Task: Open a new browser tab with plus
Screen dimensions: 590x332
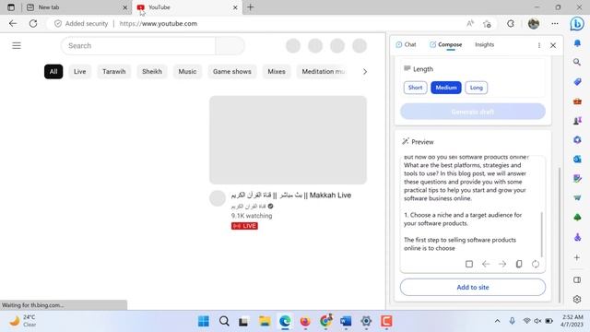Action: point(250,7)
